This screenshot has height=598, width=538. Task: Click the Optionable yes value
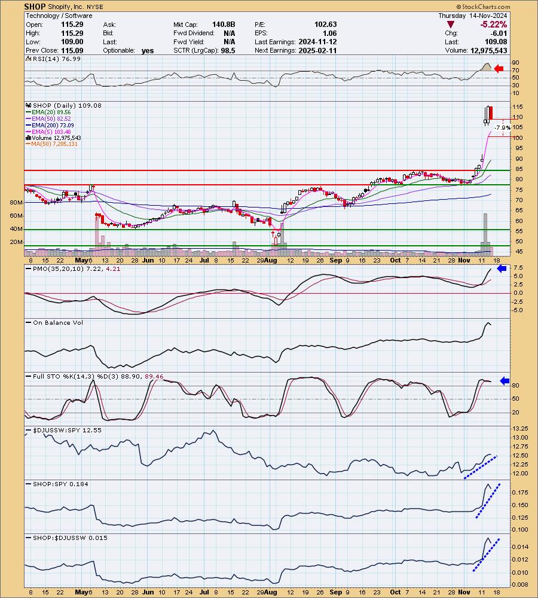148,51
